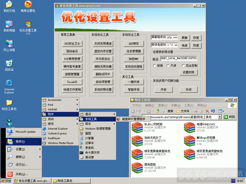The image size is (246, 184).
Task: Select the 解决cgo开机慢 archive file
Action: click(x=201, y=141)
